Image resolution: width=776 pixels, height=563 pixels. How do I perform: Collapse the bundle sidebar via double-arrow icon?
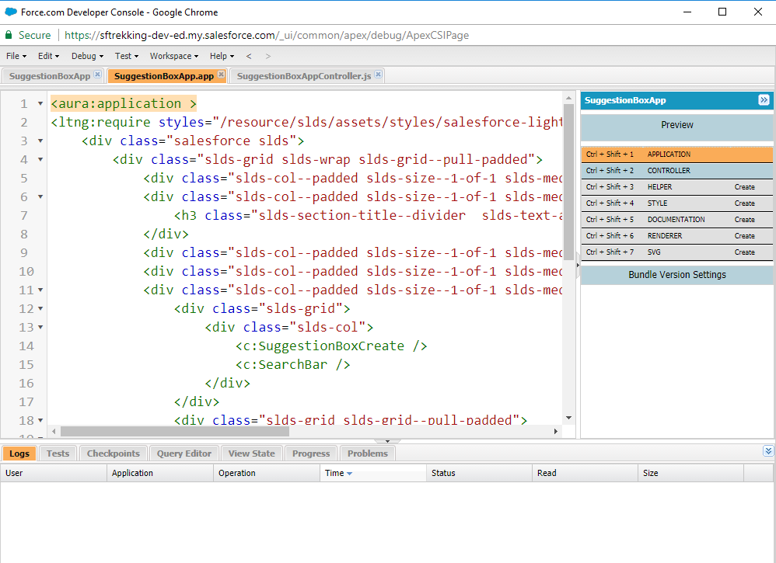pos(764,100)
